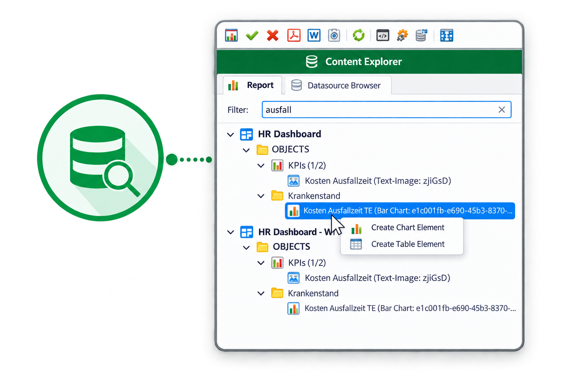566x377 pixels.
Task: Select the first Kosten Ausfallzeit Text-Image item
Action: point(369,181)
